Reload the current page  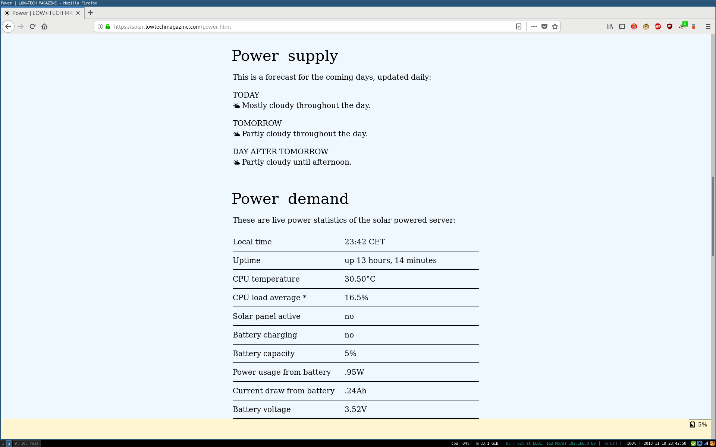[32, 26]
